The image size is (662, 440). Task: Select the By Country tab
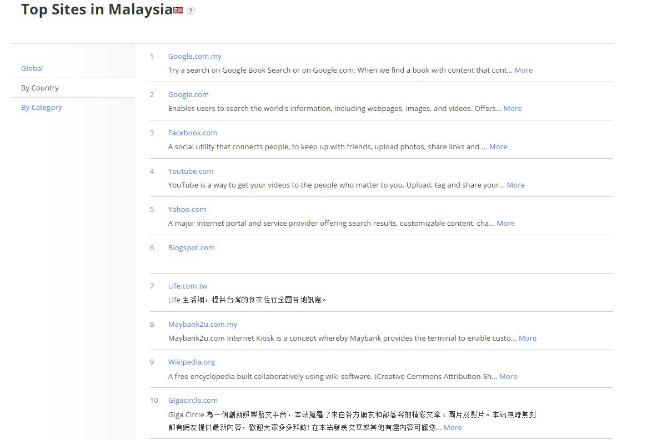[x=39, y=88]
